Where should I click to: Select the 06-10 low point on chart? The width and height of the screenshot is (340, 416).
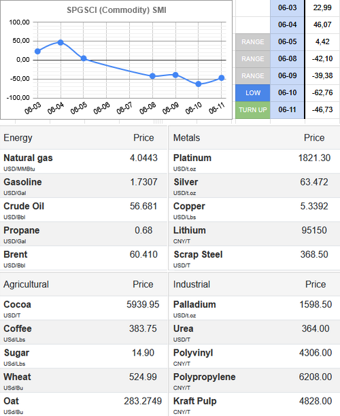(199, 84)
